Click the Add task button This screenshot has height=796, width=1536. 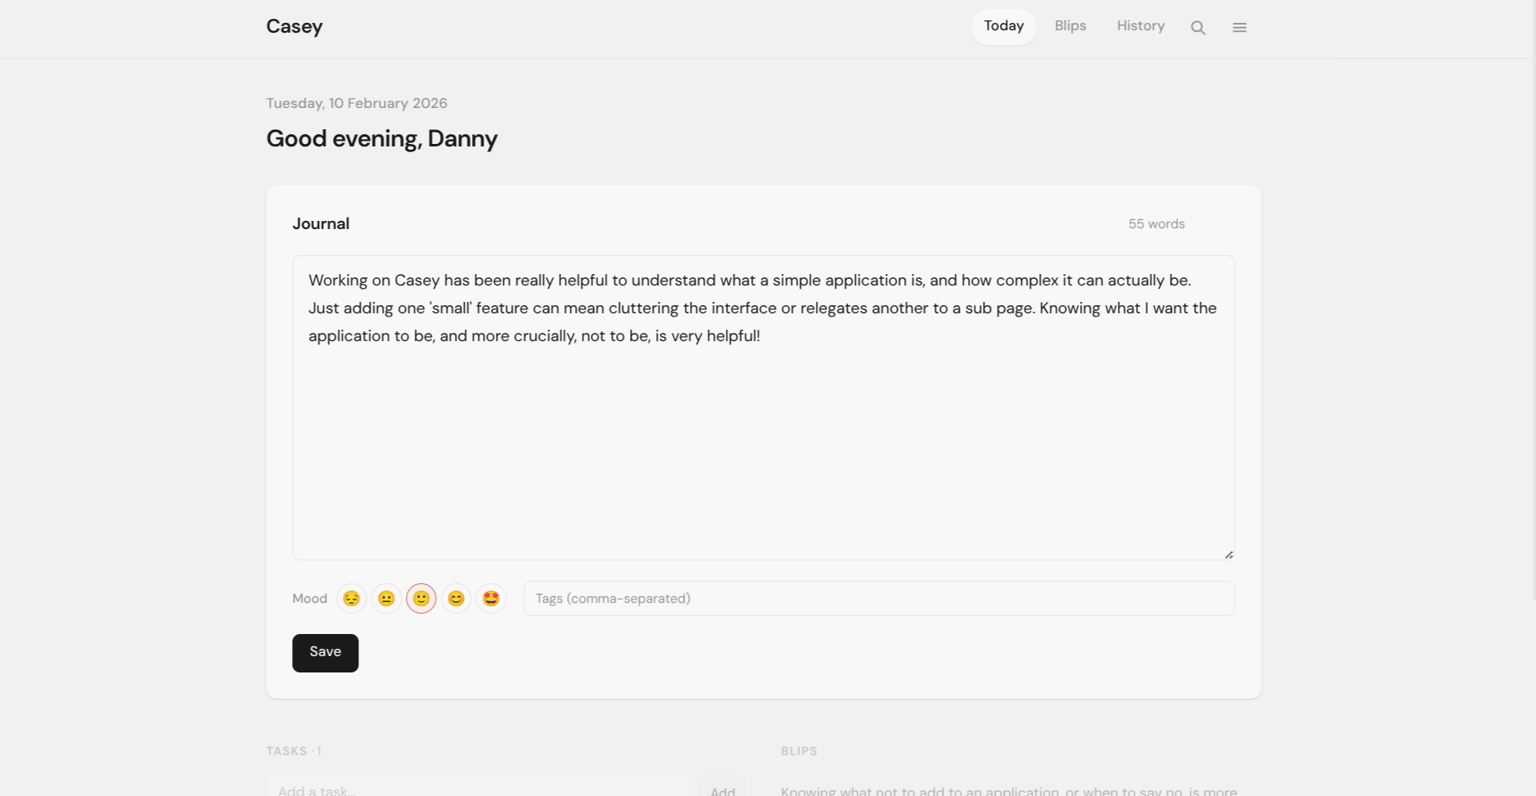(723, 787)
